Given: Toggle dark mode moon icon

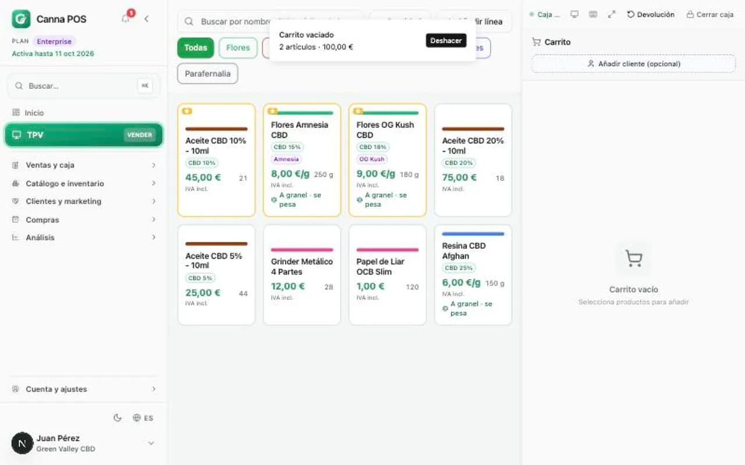Looking at the screenshot, I should [118, 417].
